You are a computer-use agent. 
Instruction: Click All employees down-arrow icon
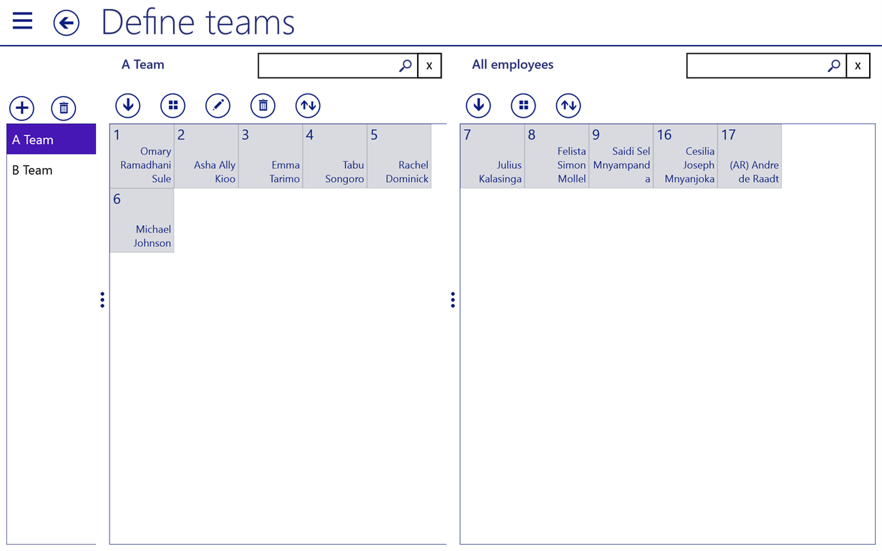point(478,105)
